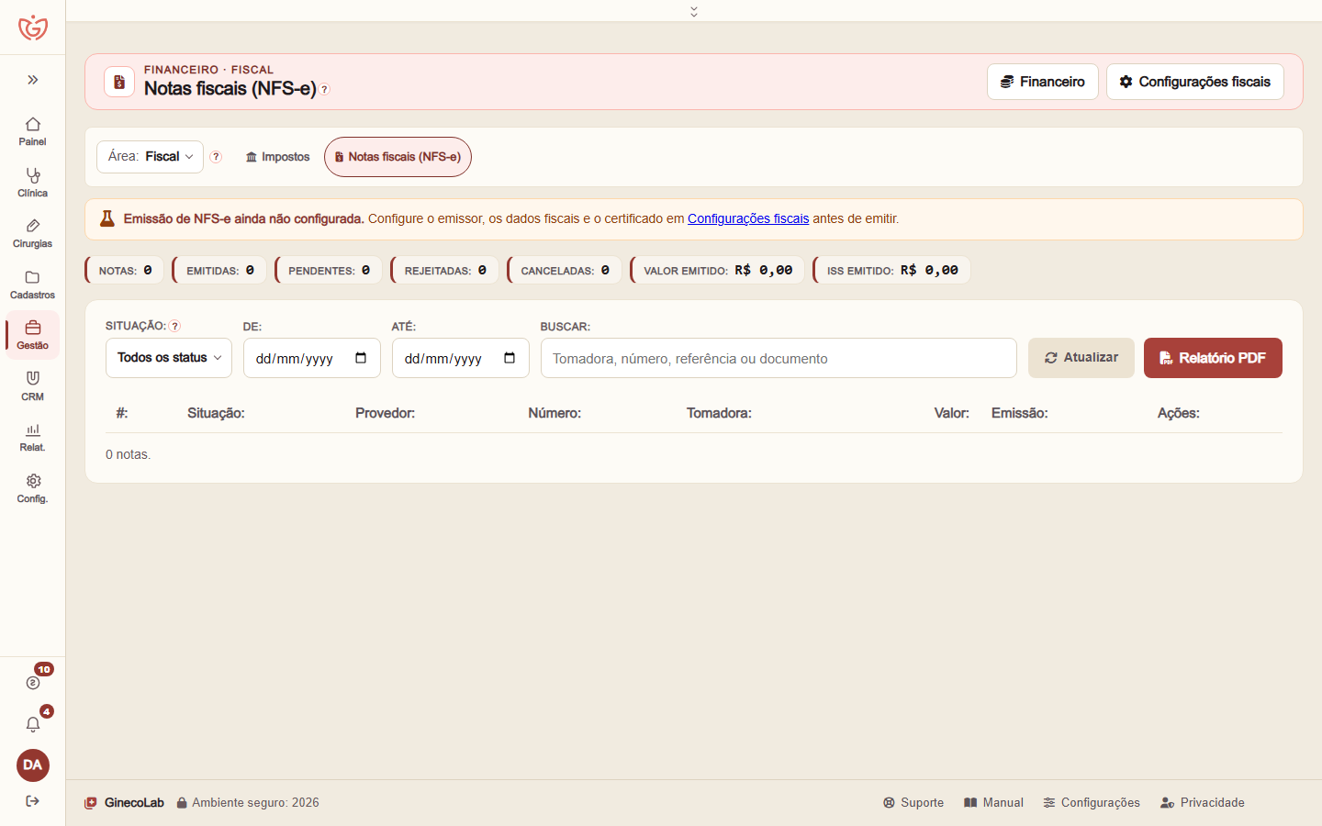
Task: Open the Clínica stethoscope section
Action: tap(33, 183)
